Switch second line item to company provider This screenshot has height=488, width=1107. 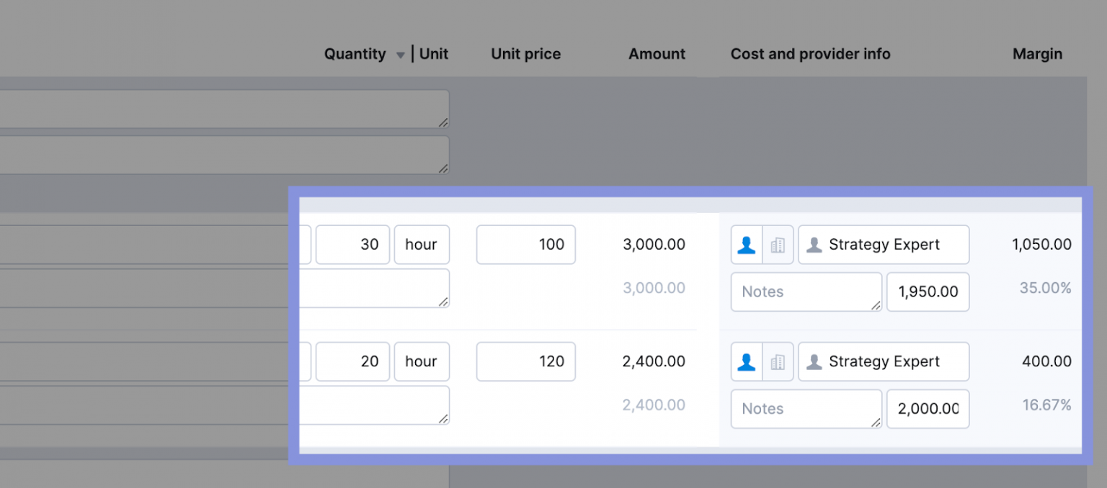click(x=778, y=361)
